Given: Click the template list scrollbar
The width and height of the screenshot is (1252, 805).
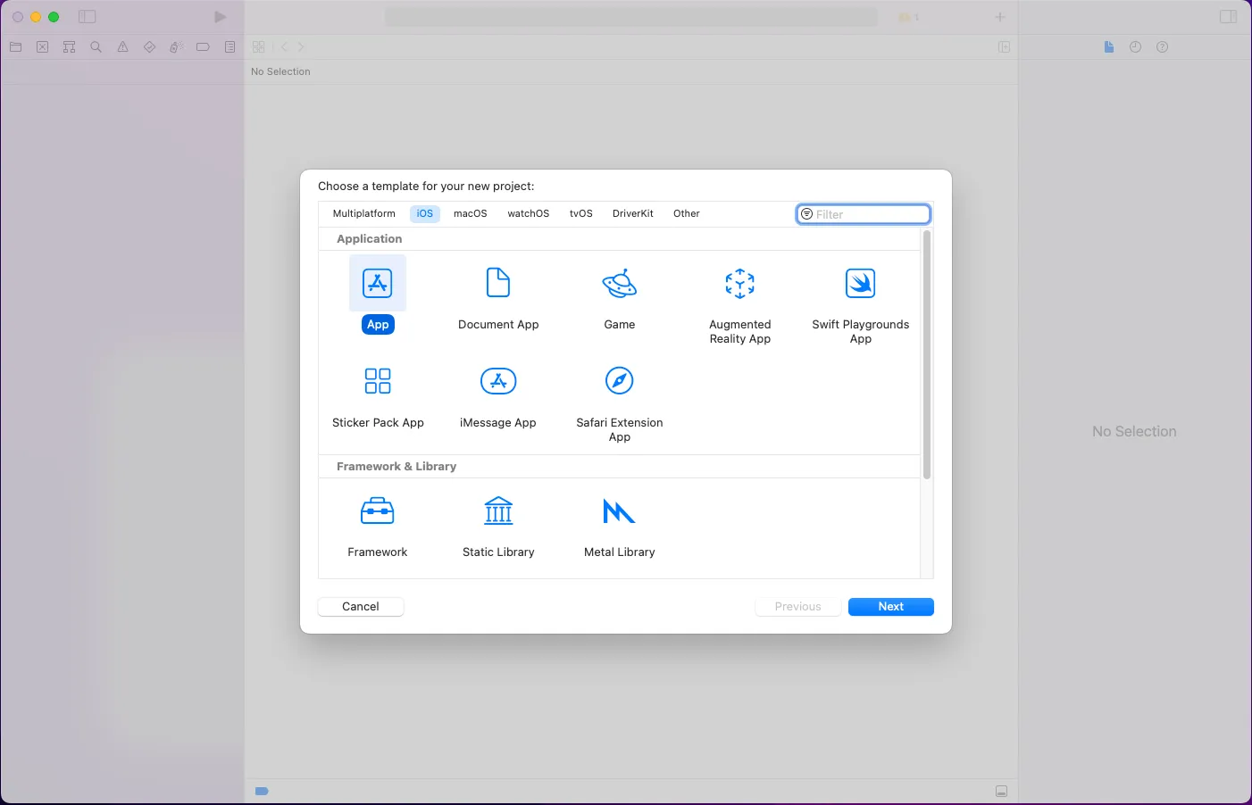Looking at the screenshot, I should tap(927, 354).
